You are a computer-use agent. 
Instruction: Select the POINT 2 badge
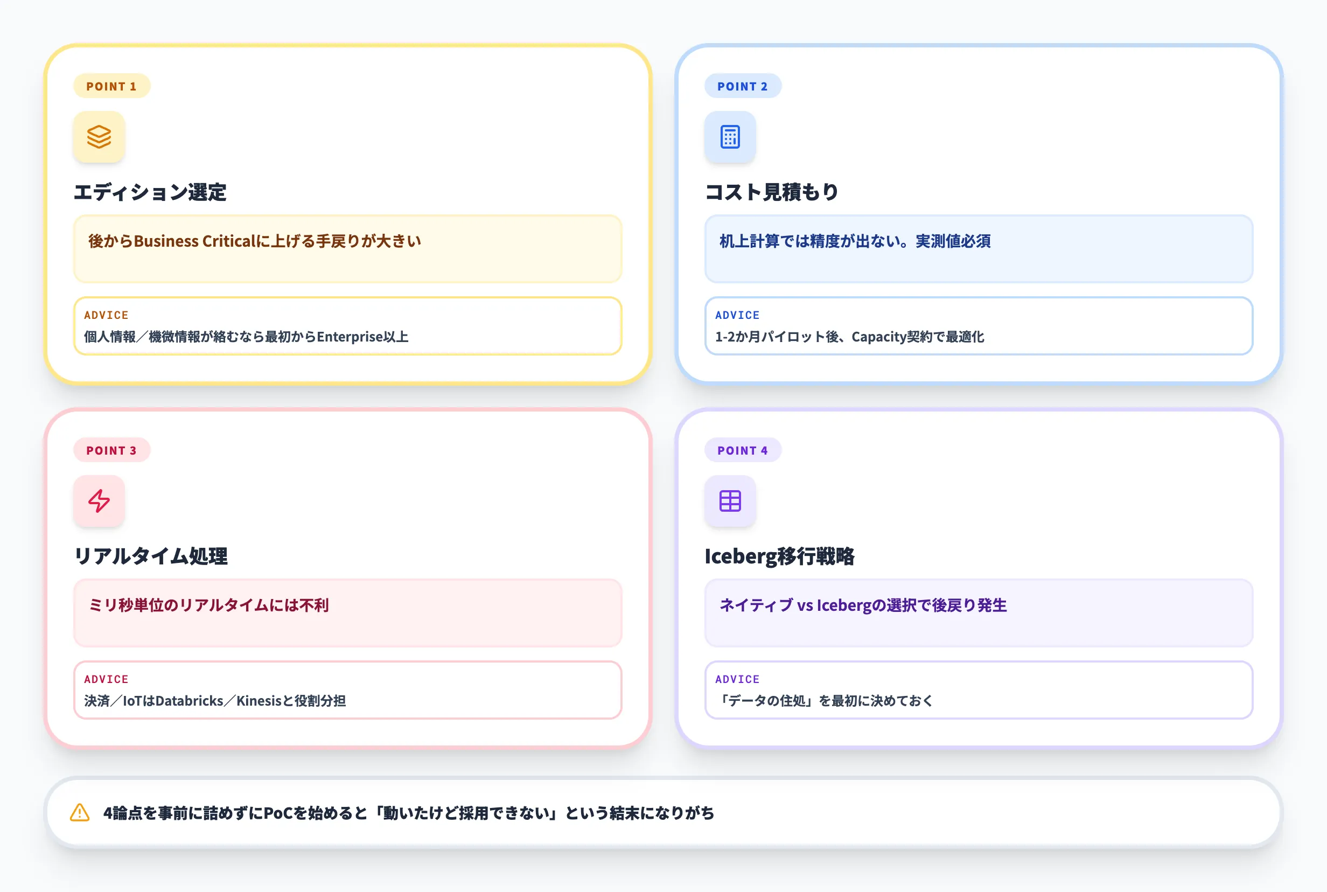coord(743,86)
